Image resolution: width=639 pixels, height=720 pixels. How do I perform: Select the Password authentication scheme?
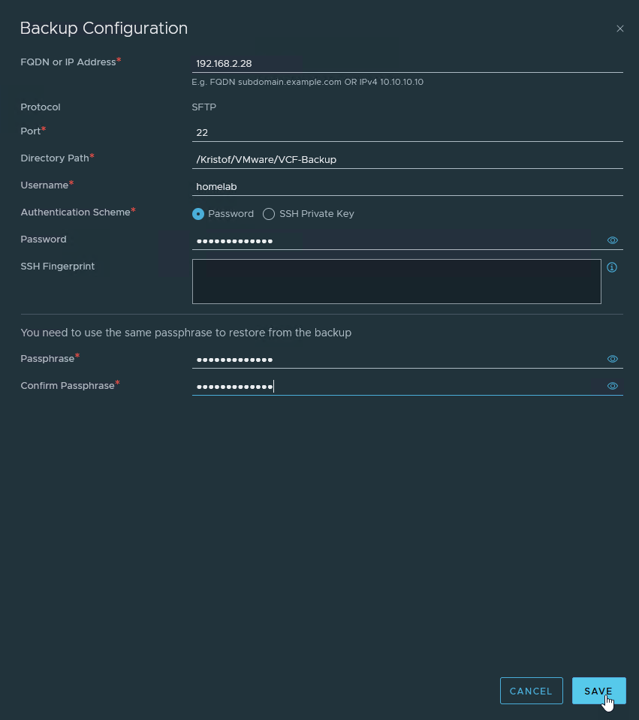pos(198,214)
